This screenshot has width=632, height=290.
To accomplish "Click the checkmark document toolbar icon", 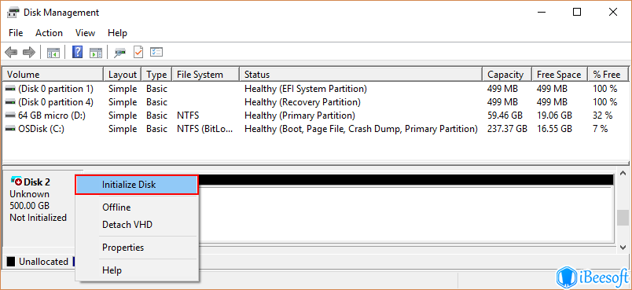I will [x=138, y=52].
